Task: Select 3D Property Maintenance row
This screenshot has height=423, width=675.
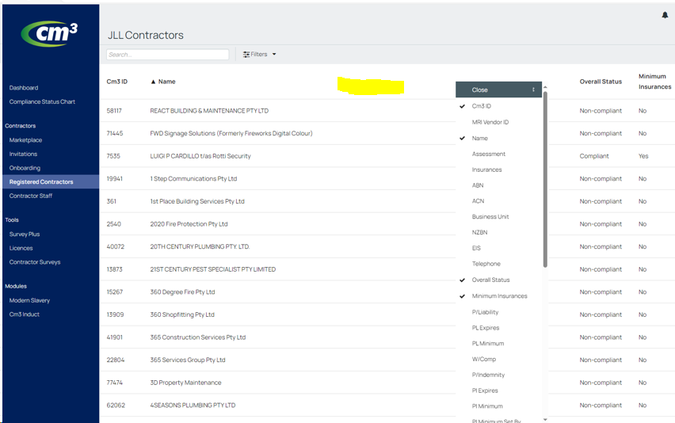Action: 185,383
